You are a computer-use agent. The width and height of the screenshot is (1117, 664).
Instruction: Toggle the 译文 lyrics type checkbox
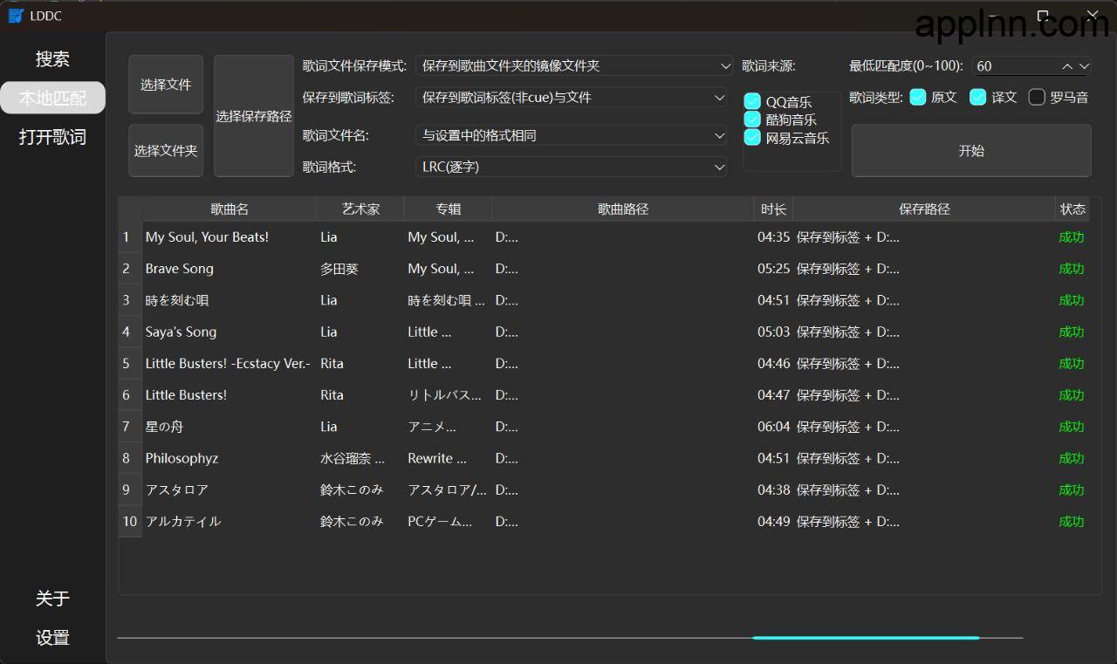[x=978, y=97]
